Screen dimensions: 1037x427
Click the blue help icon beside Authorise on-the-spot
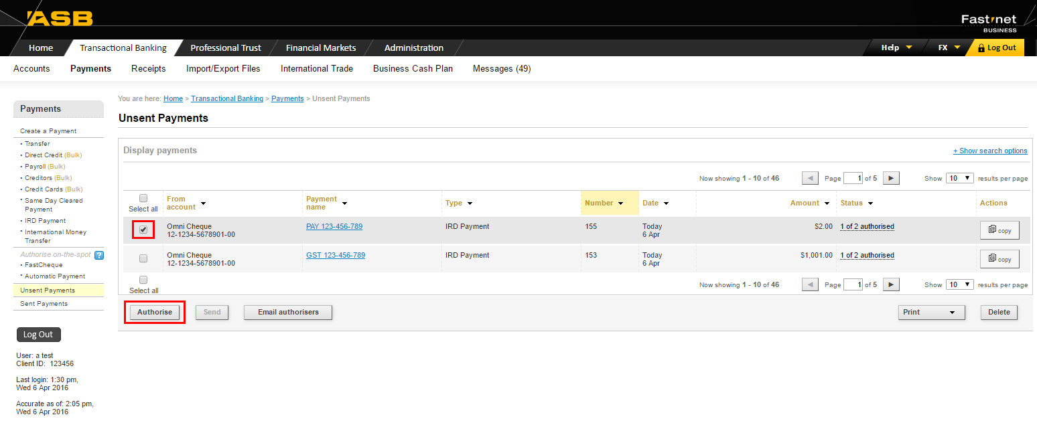(99, 255)
